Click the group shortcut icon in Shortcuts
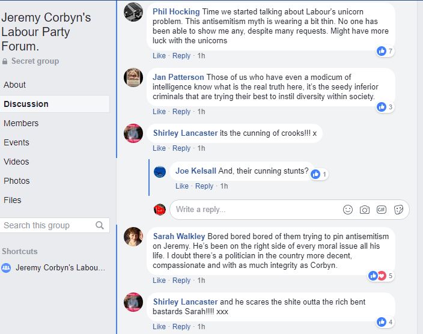Viewport: 423px width, 334px height. [7, 268]
